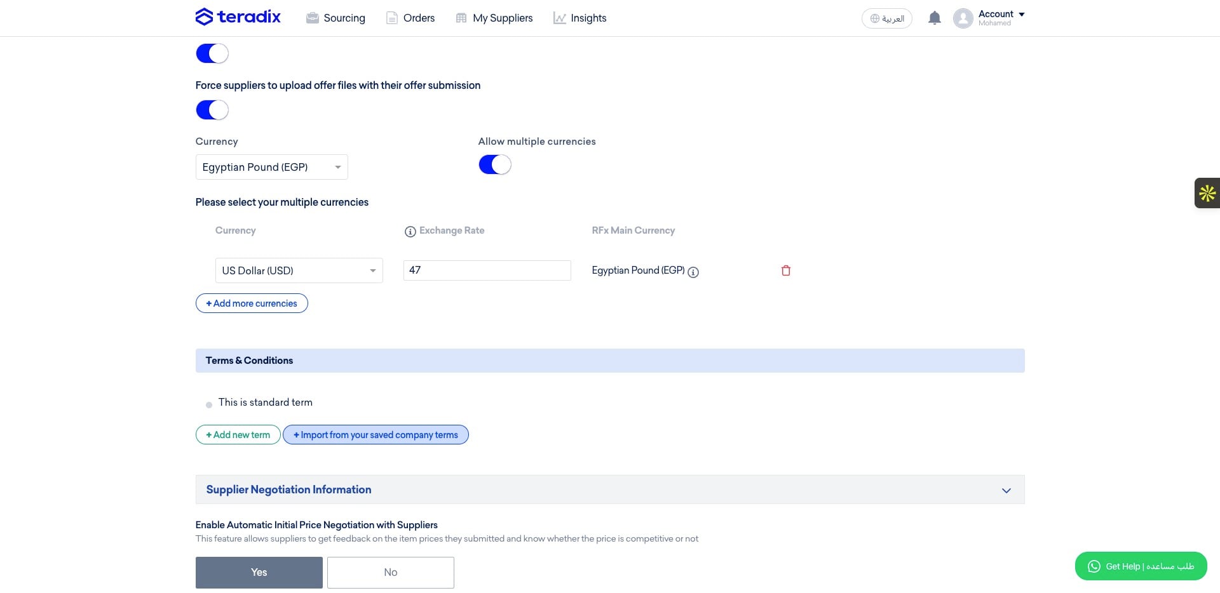Open the US Dollar currency dropdown
Image resolution: width=1220 pixels, height=593 pixels.
point(299,270)
